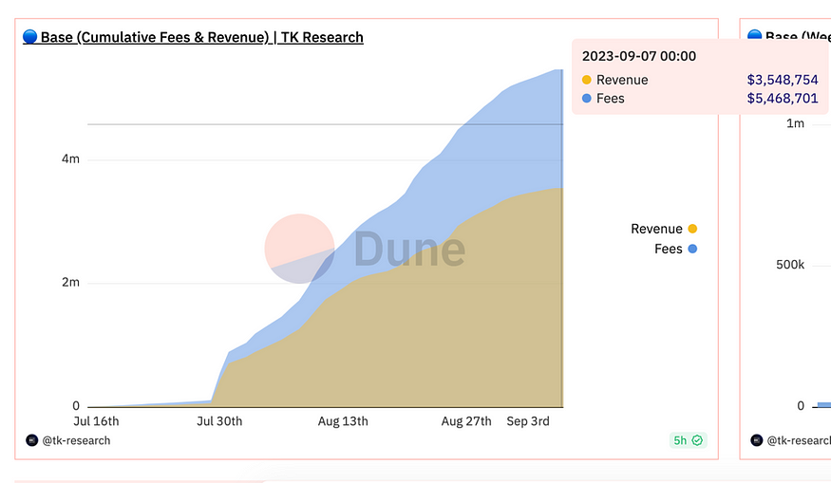Click the blue circle icon on right panel title
The width and height of the screenshot is (831, 483).
pyautogui.click(x=754, y=36)
